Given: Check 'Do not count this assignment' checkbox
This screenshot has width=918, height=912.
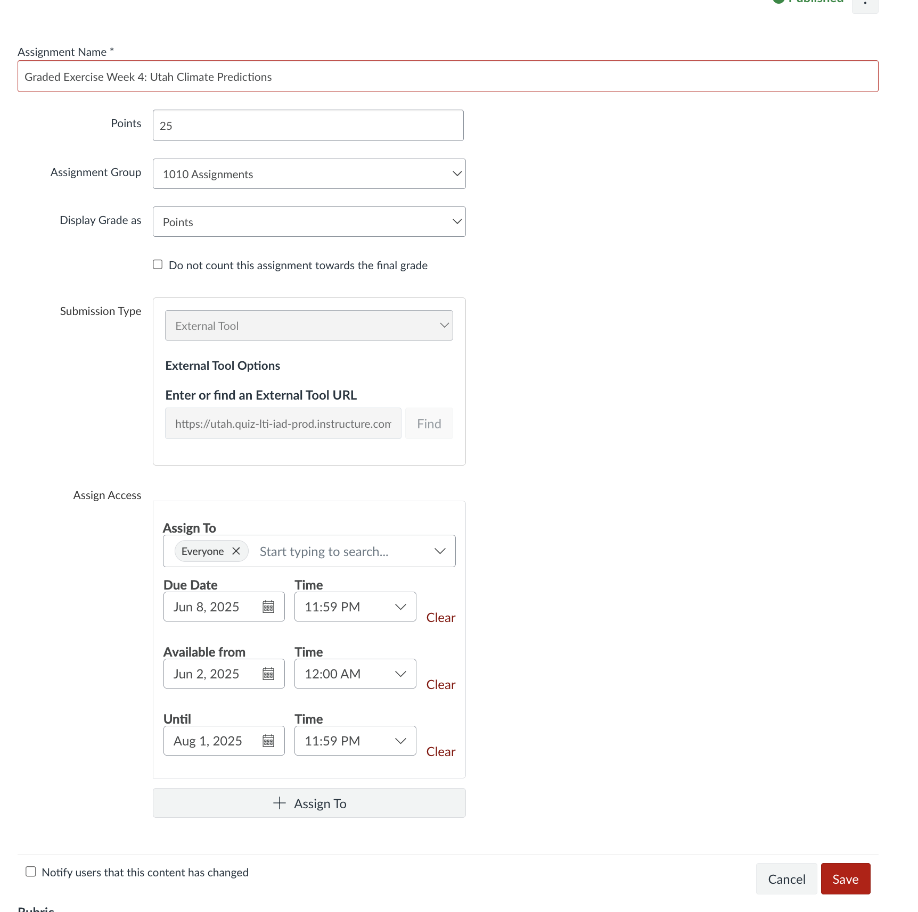Looking at the screenshot, I should pyautogui.click(x=158, y=264).
